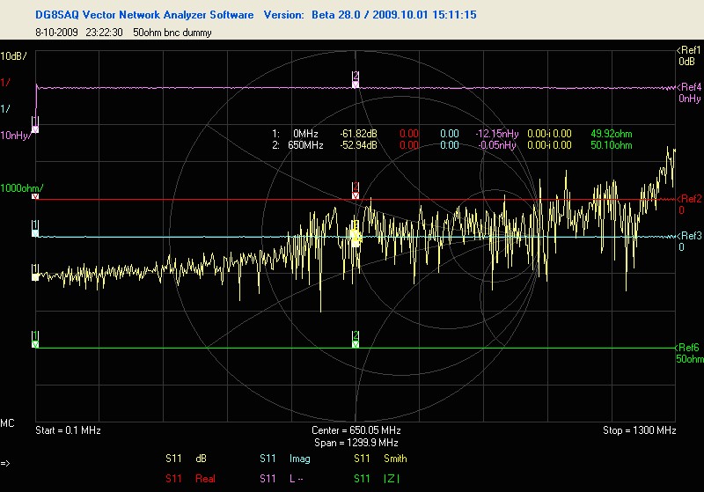
Task: Click the Smith trace type label
Action: click(x=395, y=459)
